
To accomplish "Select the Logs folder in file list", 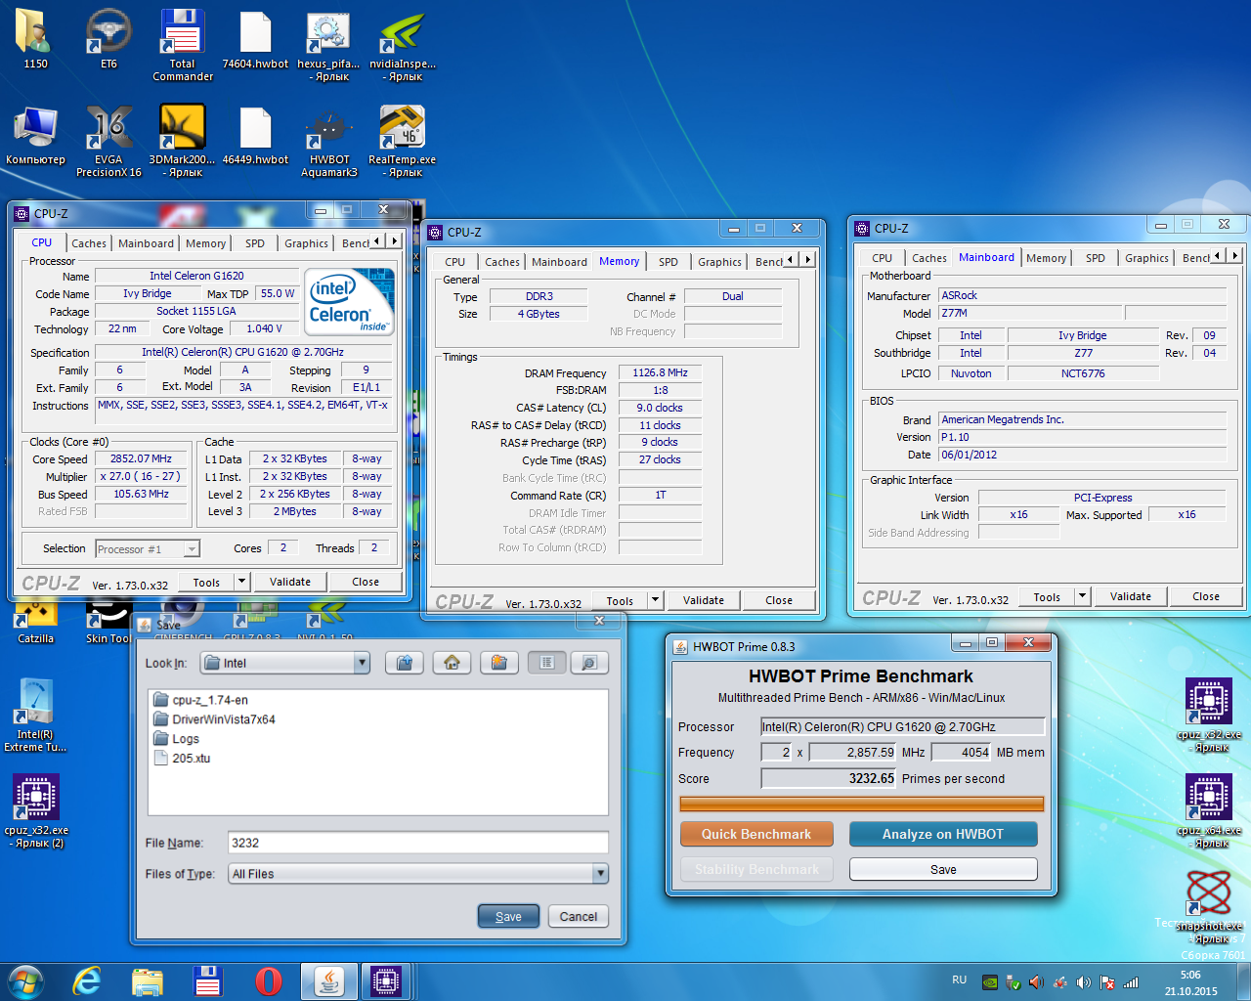I will click(177, 739).
